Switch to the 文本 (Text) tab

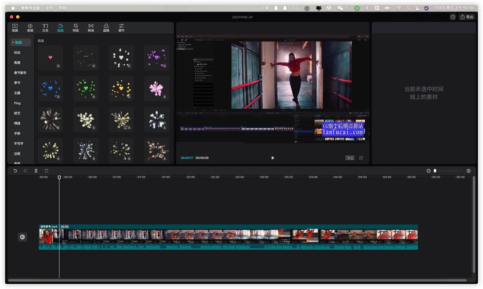pyautogui.click(x=45, y=28)
